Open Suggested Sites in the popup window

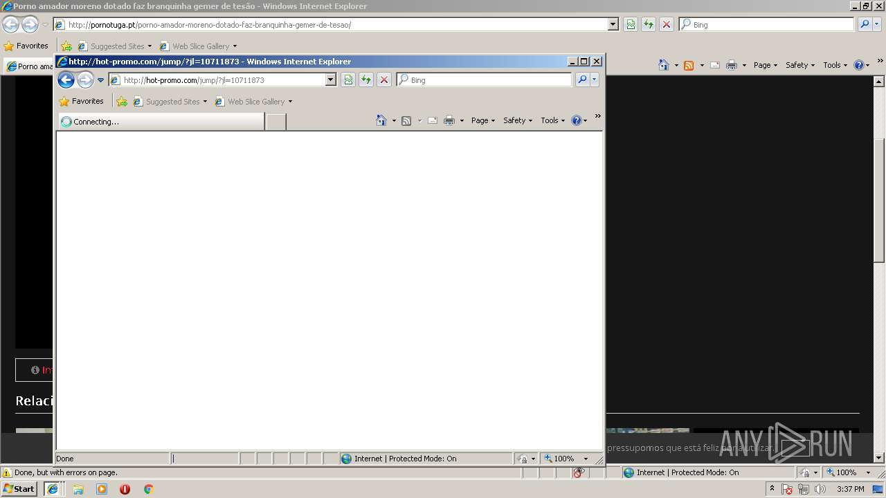tap(170, 102)
